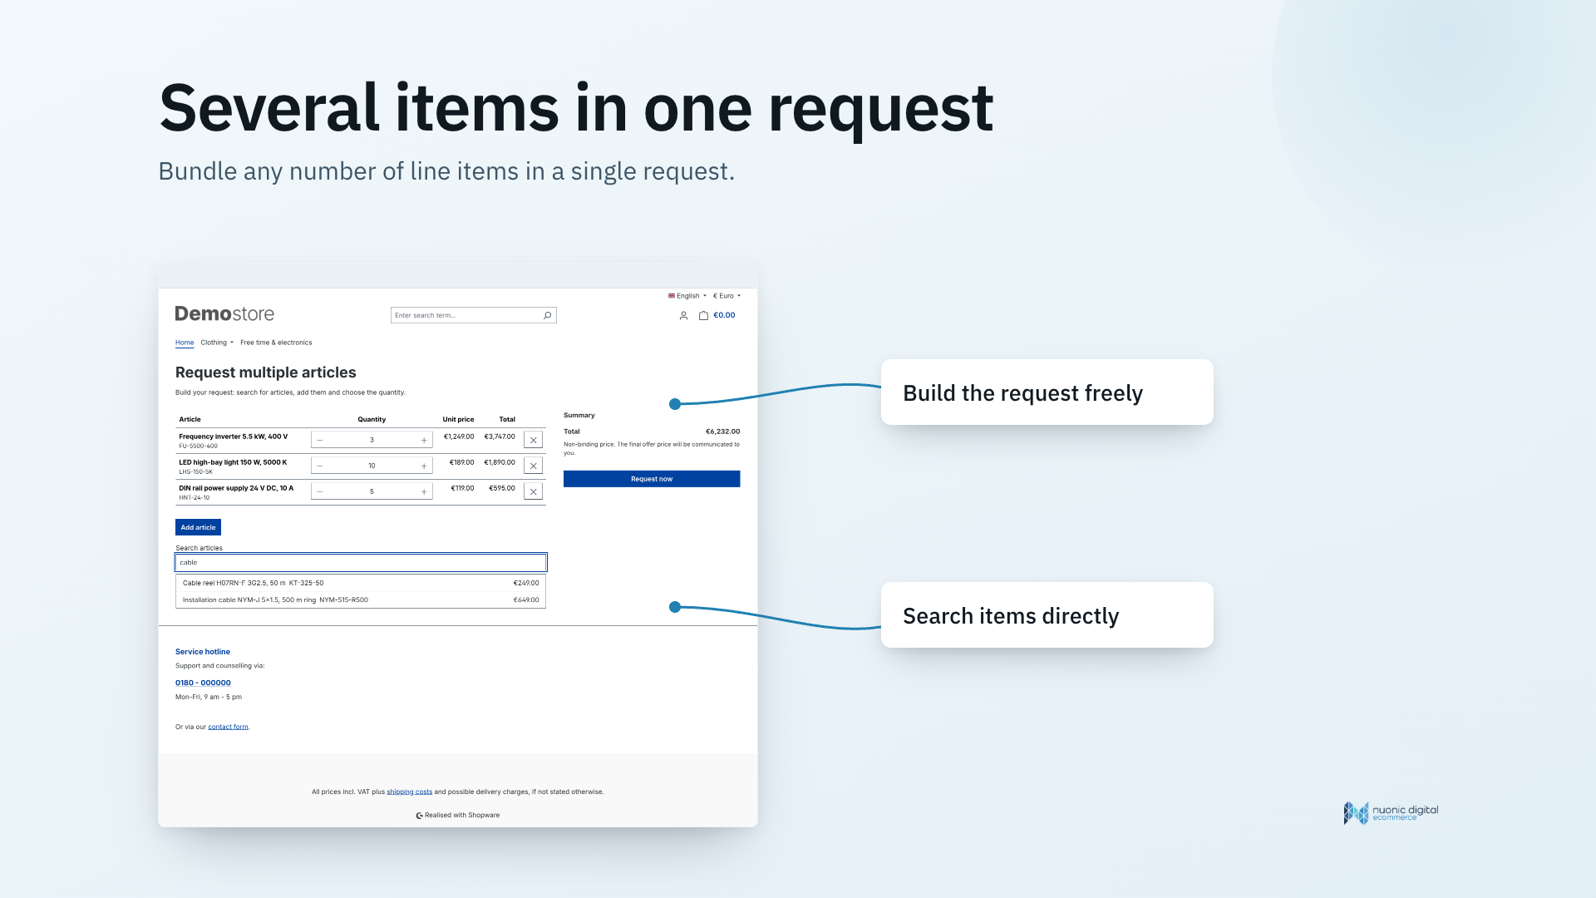This screenshot has width=1596, height=898.
Task: Click the search magnifier icon in header
Action: [548, 315]
